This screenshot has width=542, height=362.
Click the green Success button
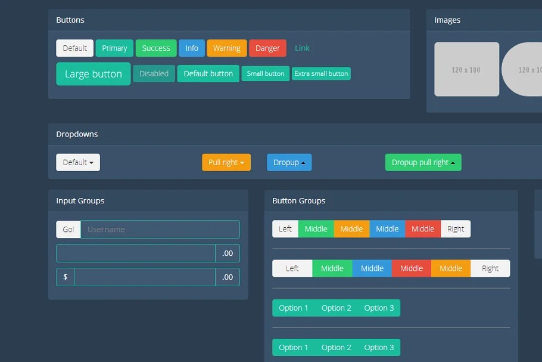coord(155,48)
